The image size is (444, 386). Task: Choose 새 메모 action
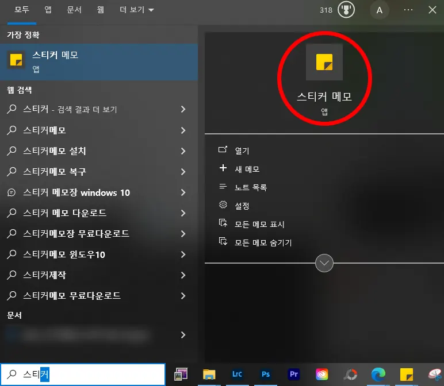click(x=247, y=169)
